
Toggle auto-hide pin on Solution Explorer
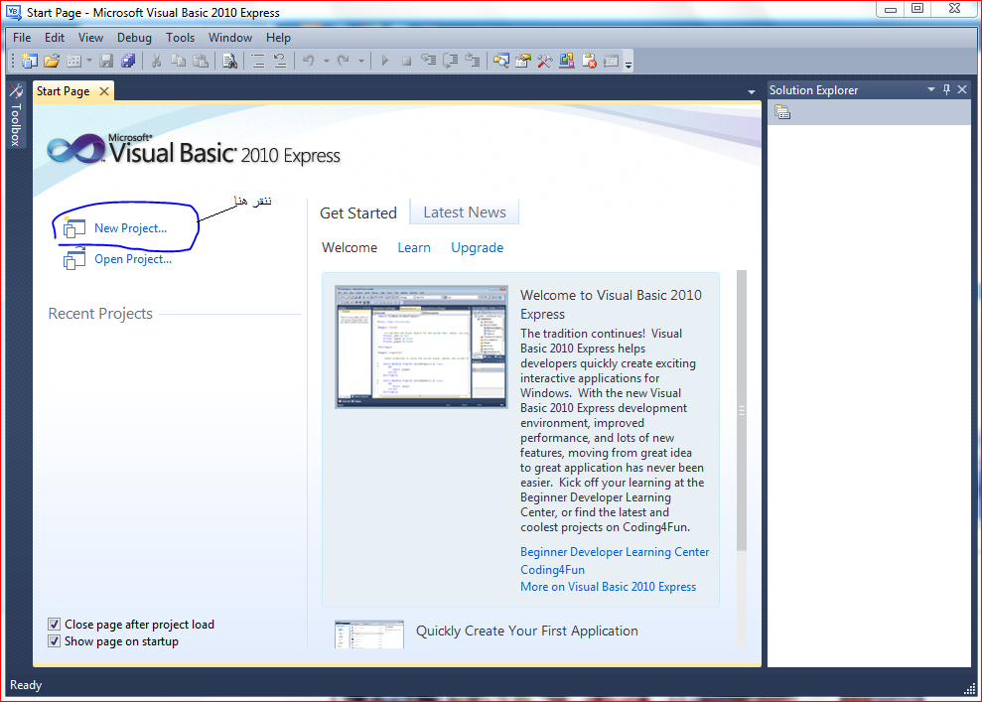(946, 89)
